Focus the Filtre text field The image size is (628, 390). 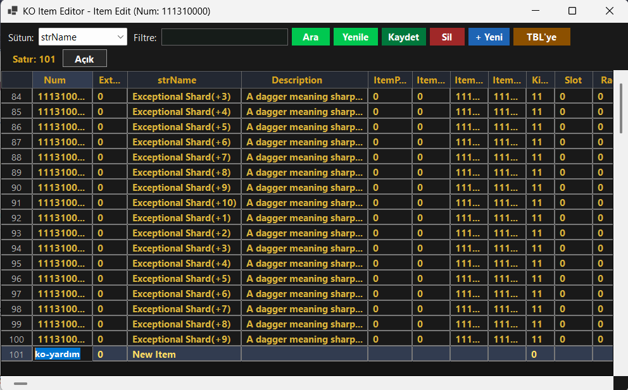[x=225, y=37]
